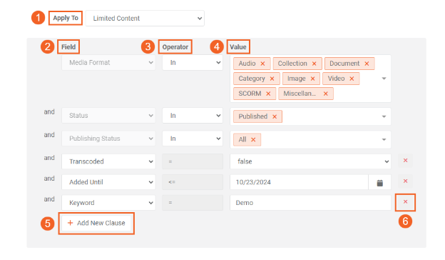Open the Transcoded field dropdown
445x260 pixels.
point(108,161)
